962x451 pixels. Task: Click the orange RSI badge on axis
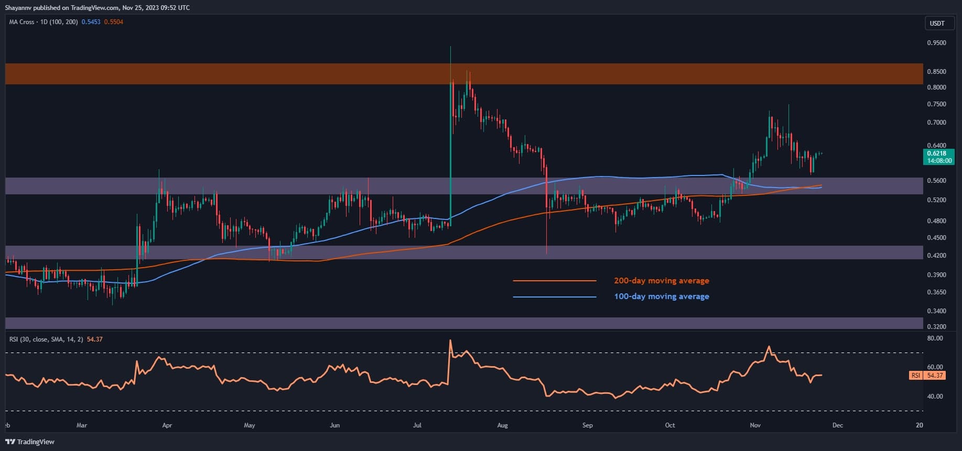pos(915,376)
